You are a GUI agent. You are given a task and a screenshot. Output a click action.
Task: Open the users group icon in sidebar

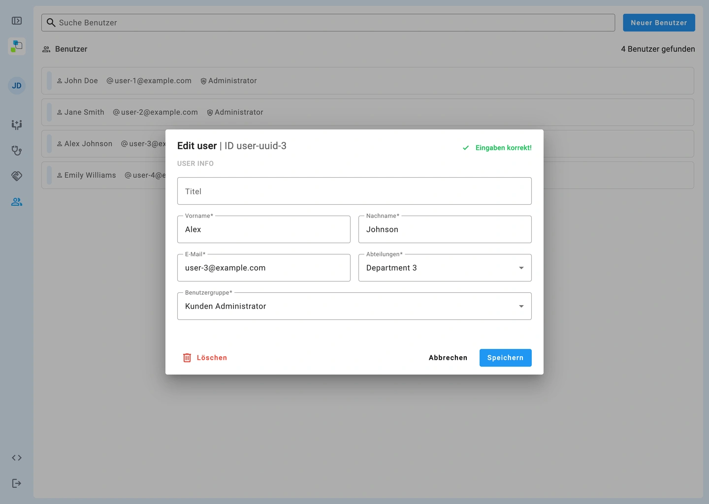pos(17,202)
